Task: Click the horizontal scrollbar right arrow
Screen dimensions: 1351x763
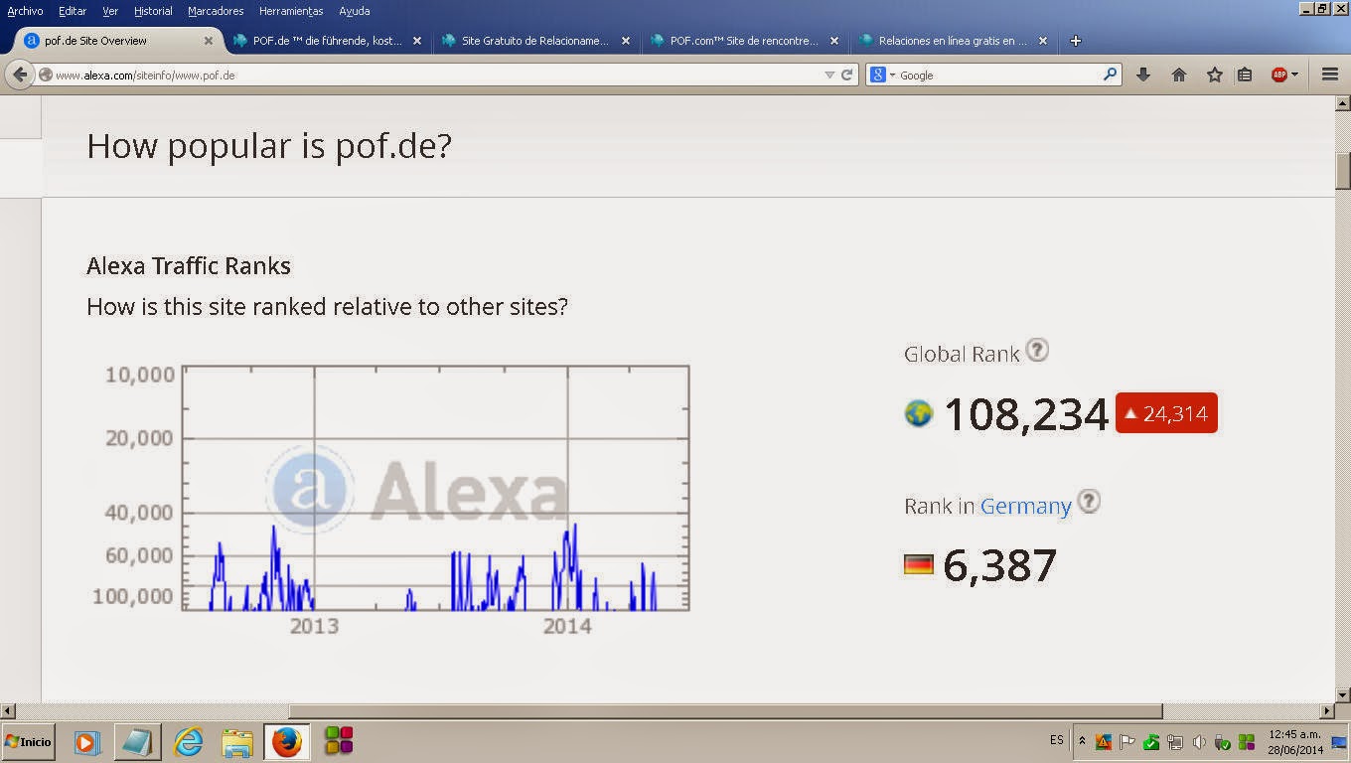Action: coord(1327,711)
